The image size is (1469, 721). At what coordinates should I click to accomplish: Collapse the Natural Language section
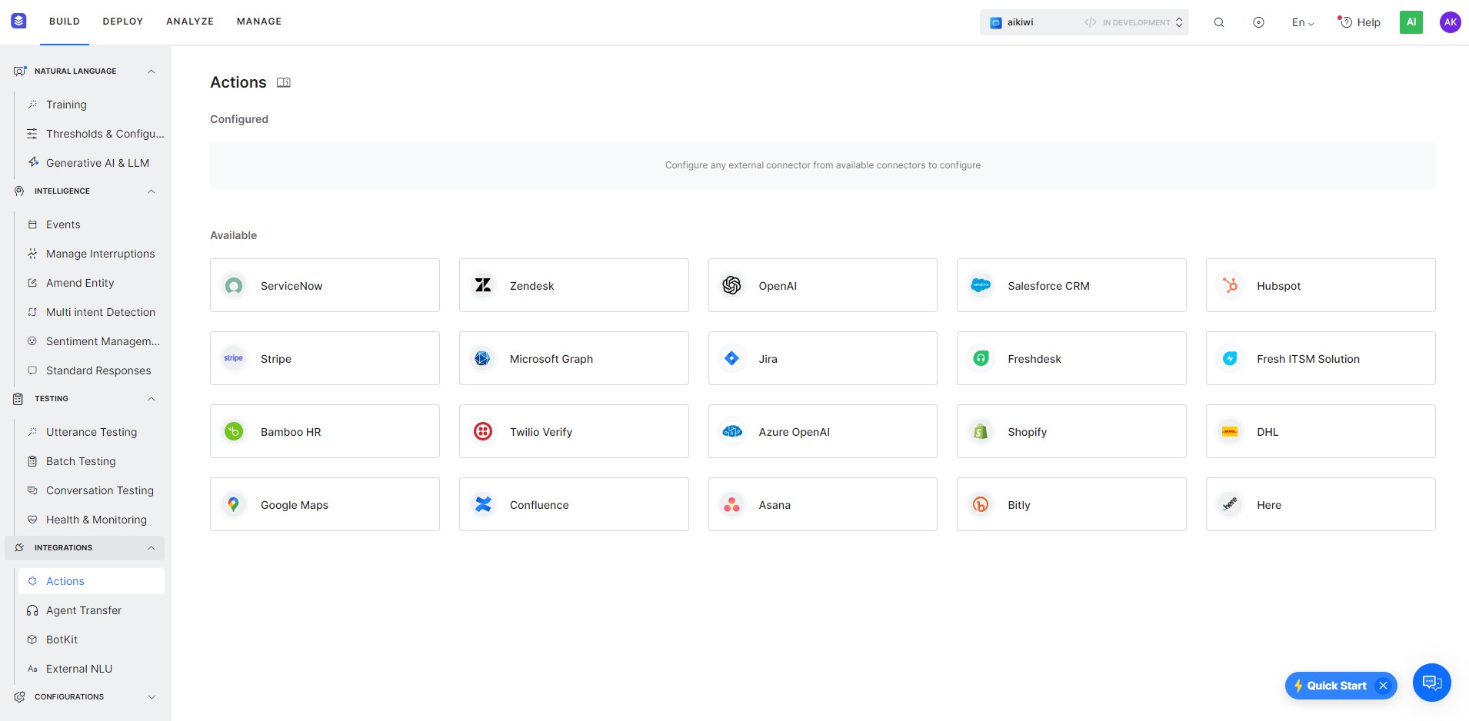point(152,71)
